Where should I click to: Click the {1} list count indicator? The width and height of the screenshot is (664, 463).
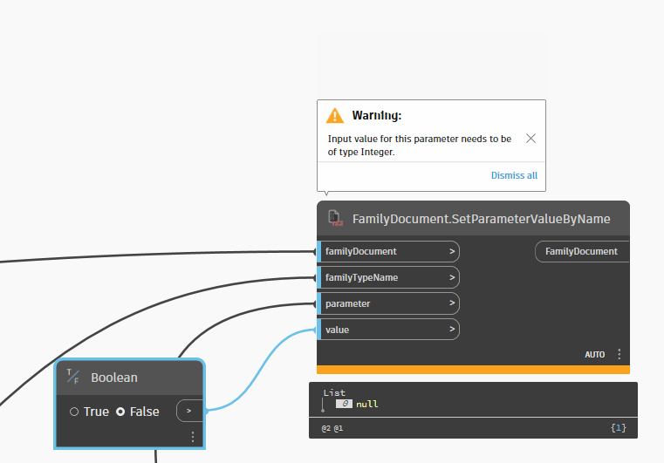619,428
